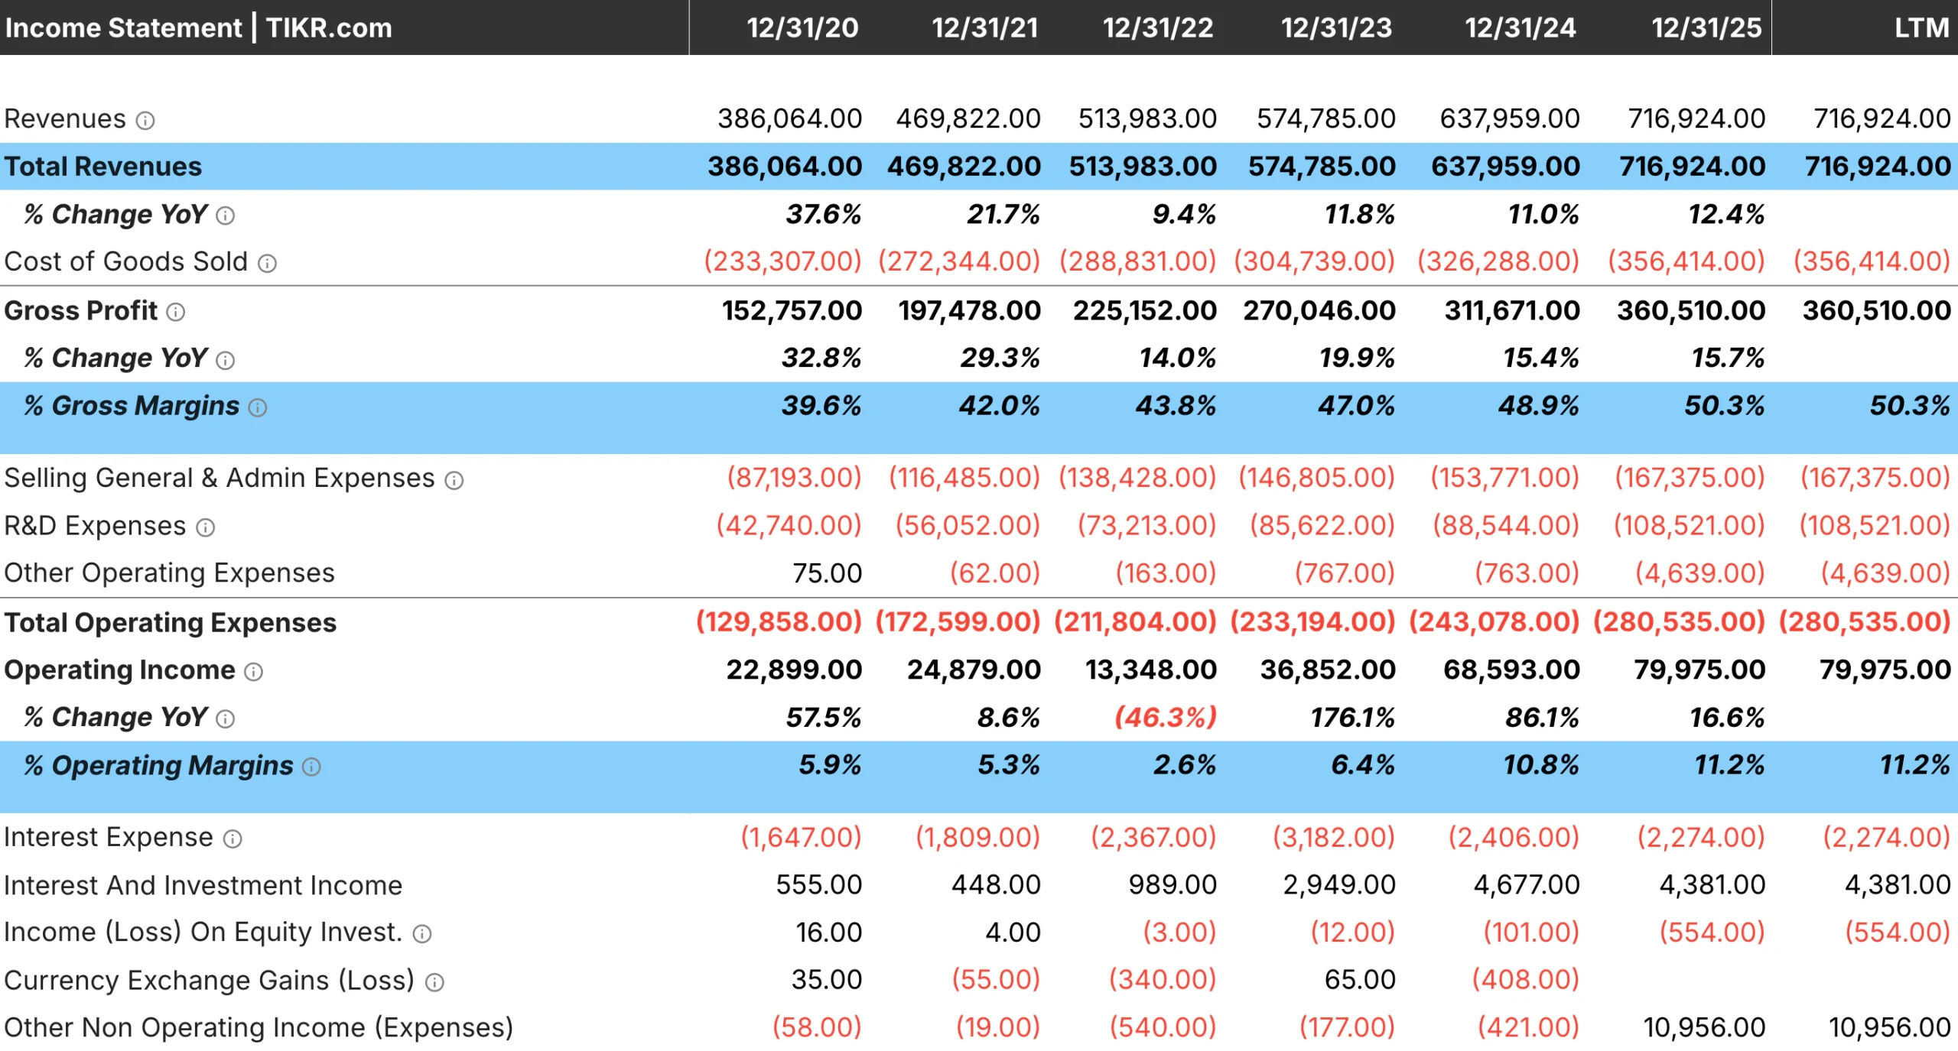Open the Interest Expense info icon
The width and height of the screenshot is (1958, 1051).
231,838
